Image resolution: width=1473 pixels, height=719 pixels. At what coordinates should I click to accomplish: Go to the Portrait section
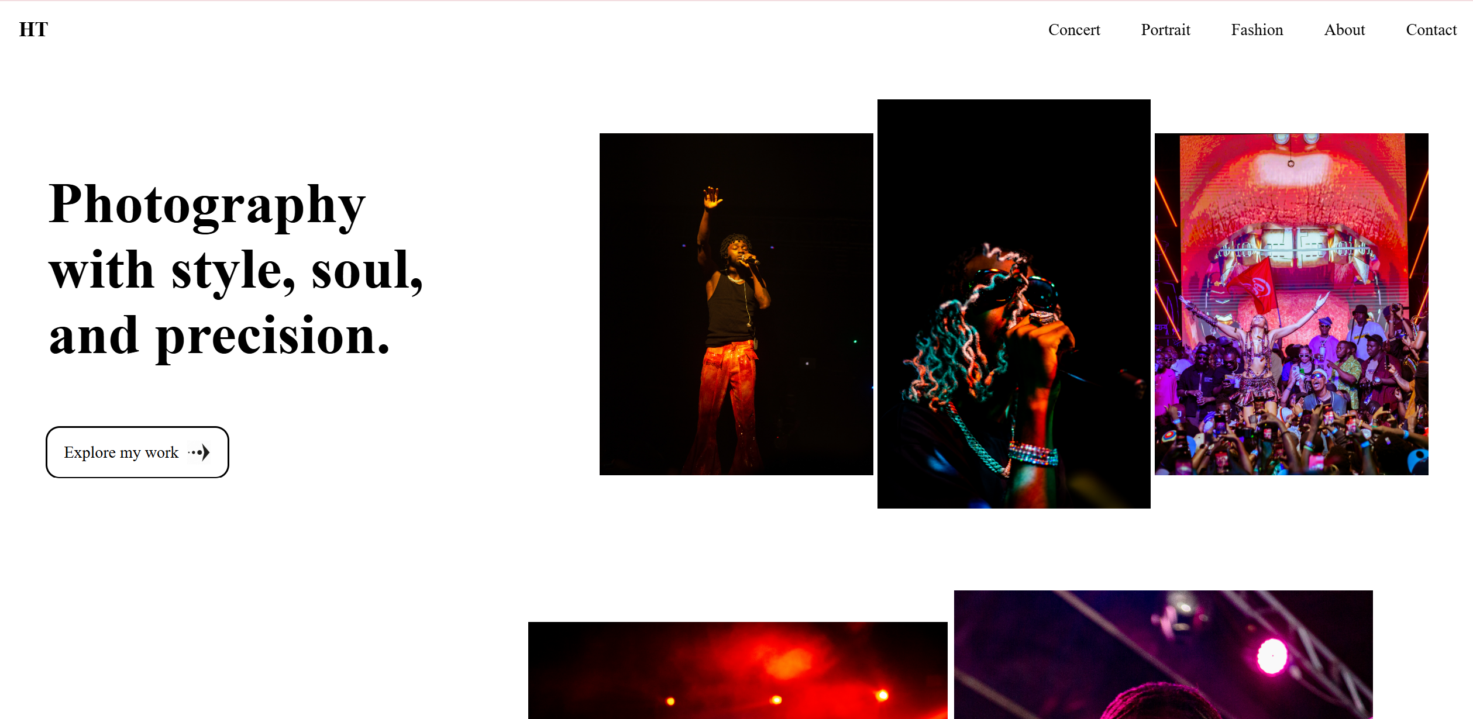point(1165,30)
